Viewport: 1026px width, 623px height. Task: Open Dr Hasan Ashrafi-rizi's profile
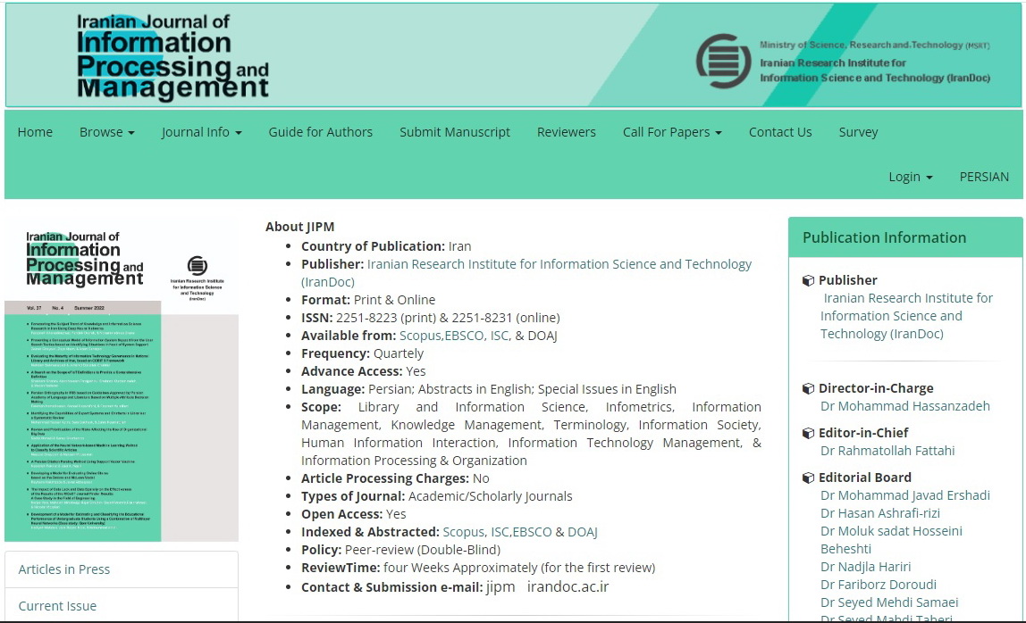[x=880, y=513]
